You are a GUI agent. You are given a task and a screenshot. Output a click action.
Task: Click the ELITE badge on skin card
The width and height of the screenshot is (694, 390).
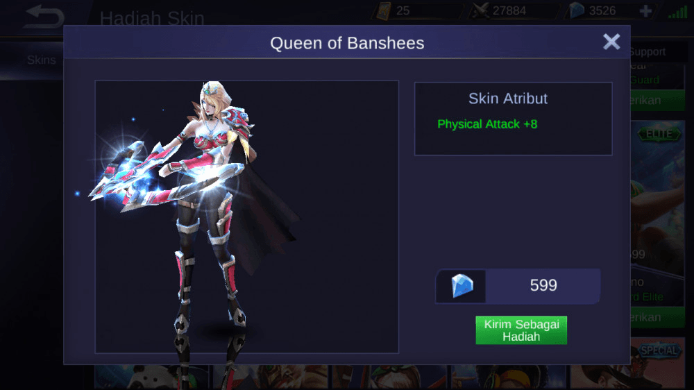pos(659,134)
